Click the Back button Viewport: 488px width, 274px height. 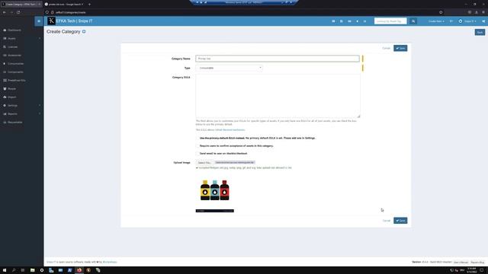(x=480, y=32)
